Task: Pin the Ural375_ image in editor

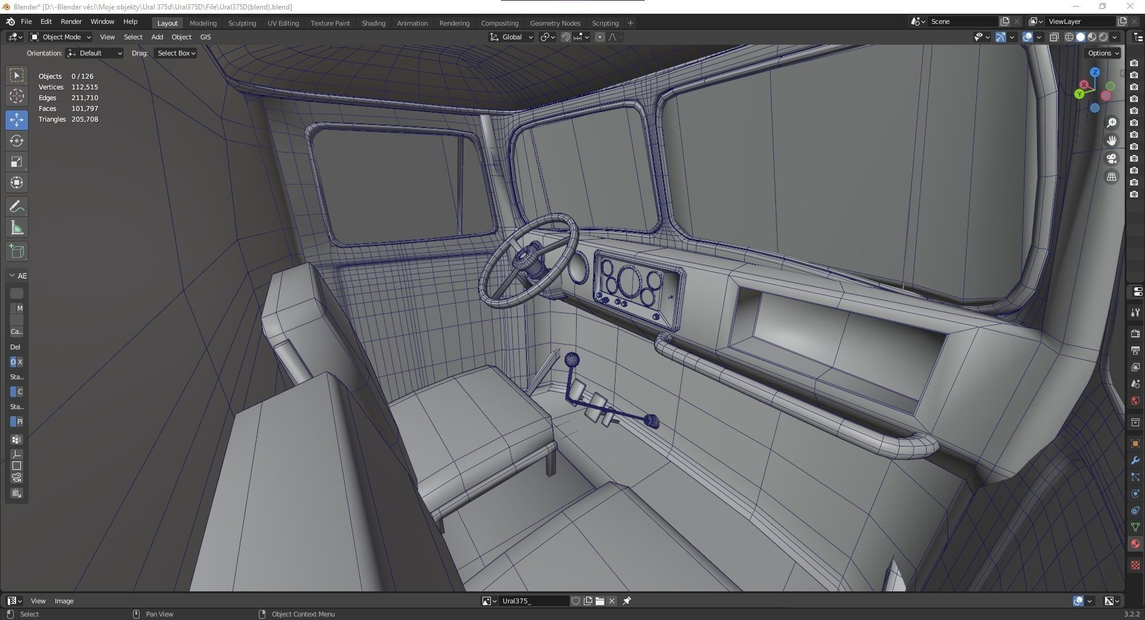Action: pos(627,601)
